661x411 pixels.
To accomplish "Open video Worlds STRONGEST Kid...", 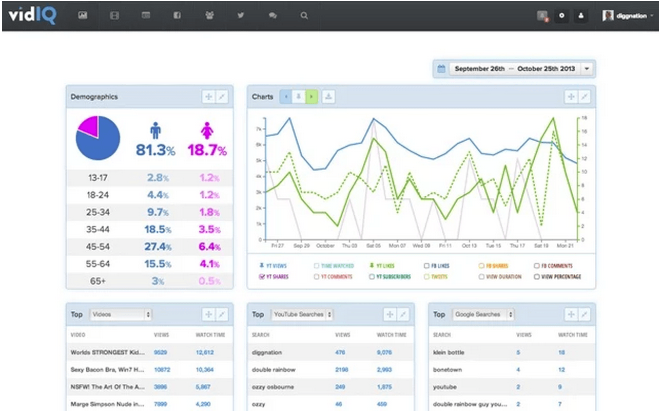I will point(107,352).
